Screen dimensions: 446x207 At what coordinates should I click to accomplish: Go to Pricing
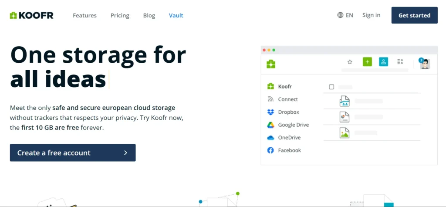120,15
